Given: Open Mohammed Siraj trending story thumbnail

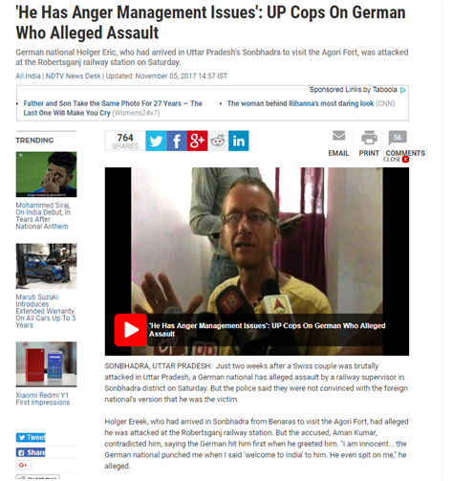Looking at the screenshot, I should pos(46,174).
